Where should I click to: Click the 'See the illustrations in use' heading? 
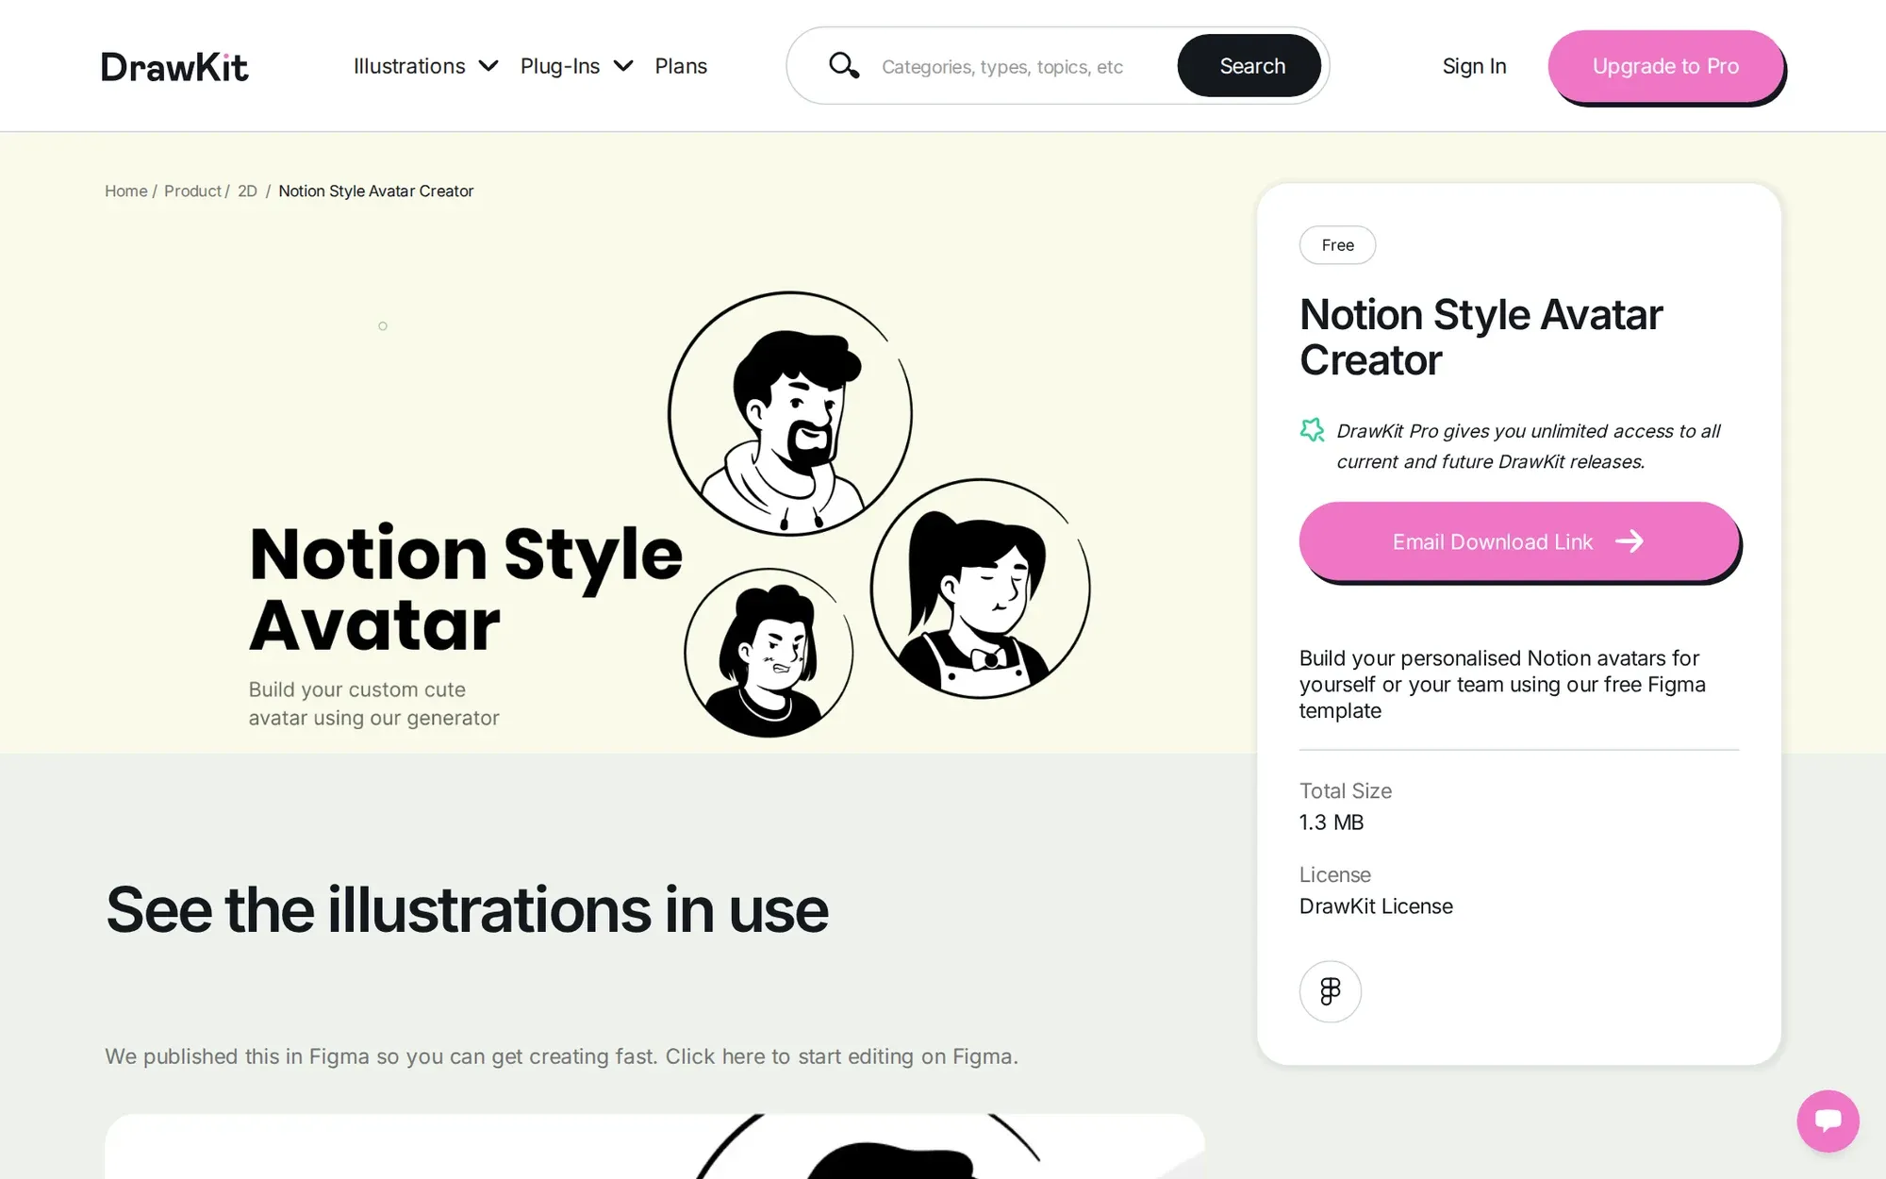[x=467, y=910]
